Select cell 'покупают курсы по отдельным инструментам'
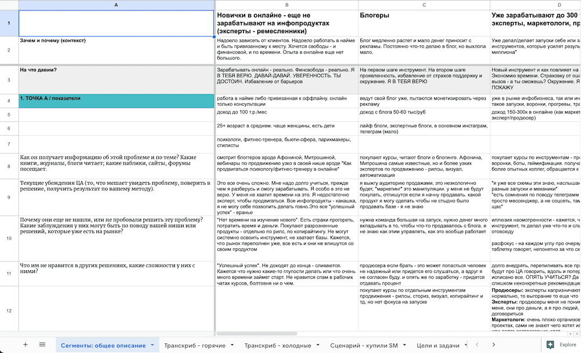Image resolution: width=581 pixels, height=353 pixels. click(x=424, y=308)
